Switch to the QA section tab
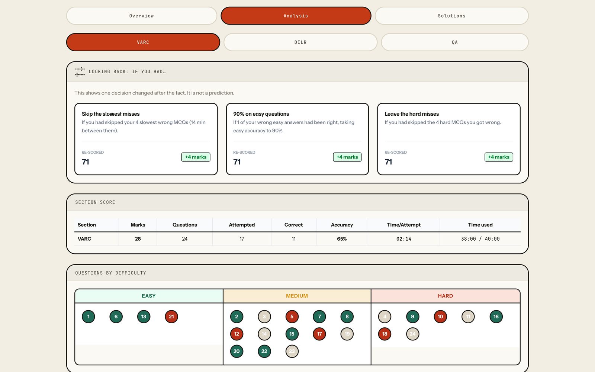Viewport: 595px width, 372px height. pos(454,42)
